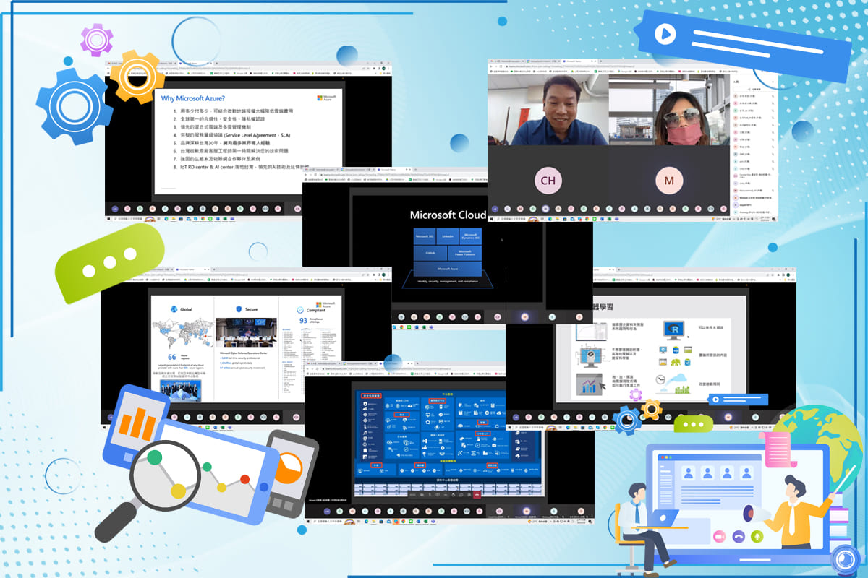This screenshot has width=868, height=578.
Task: Click the "93" compliance offerings figure
Action: (304, 319)
